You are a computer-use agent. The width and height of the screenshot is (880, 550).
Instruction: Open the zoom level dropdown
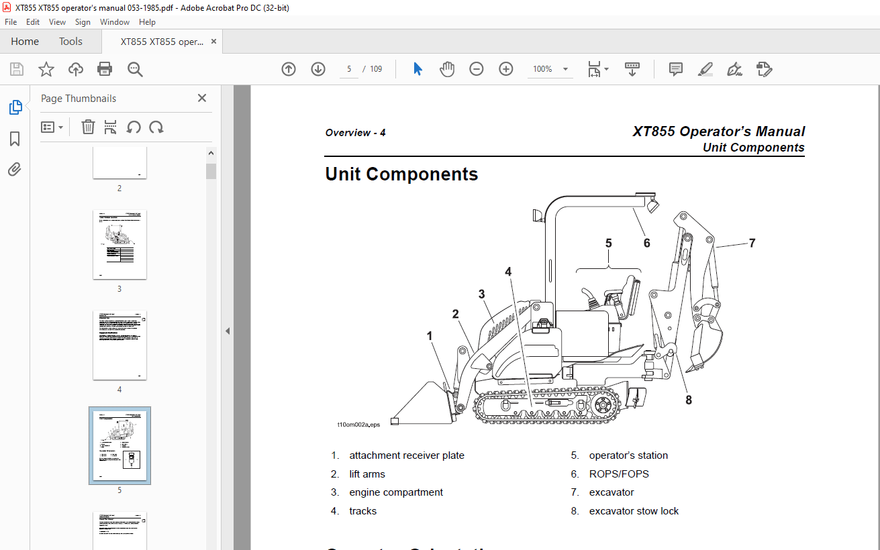click(565, 69)
